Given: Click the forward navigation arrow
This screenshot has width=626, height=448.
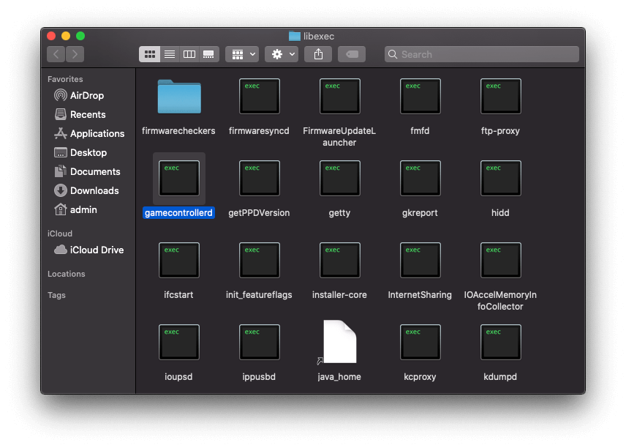Looking at the screenshot, I should (75, 53).
